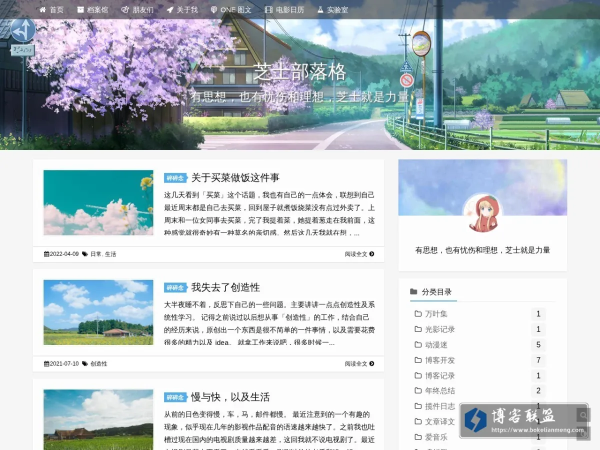600x450 pixels.
Task: Open the 实验室 lab menu item
Action: tap(332, 9)
